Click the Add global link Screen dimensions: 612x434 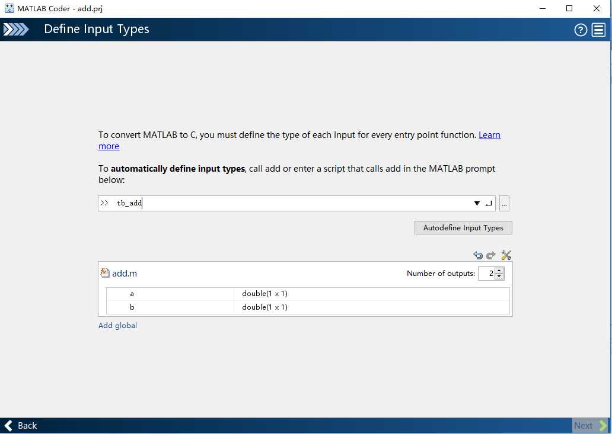point(117,326)
